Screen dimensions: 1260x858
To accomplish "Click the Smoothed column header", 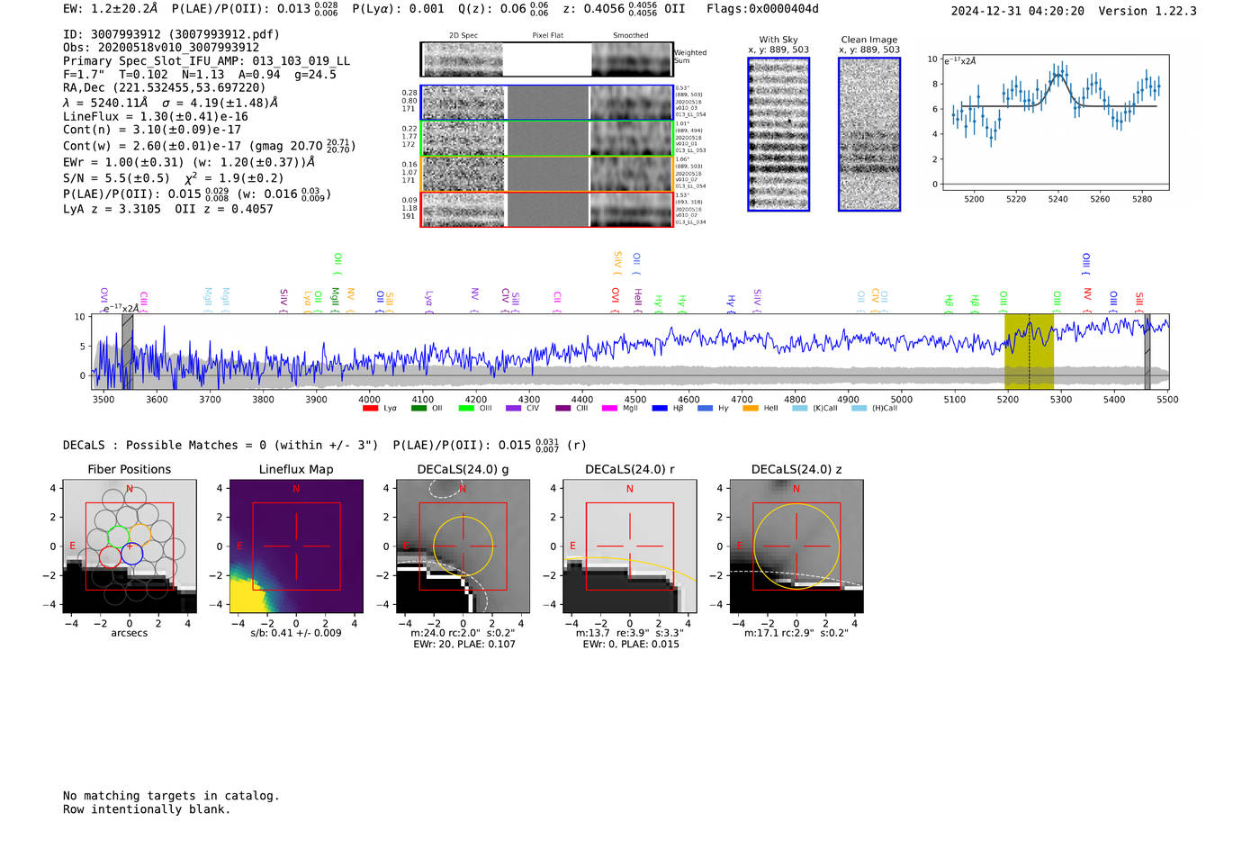I will pyautogui.click(x=630, y=36).
